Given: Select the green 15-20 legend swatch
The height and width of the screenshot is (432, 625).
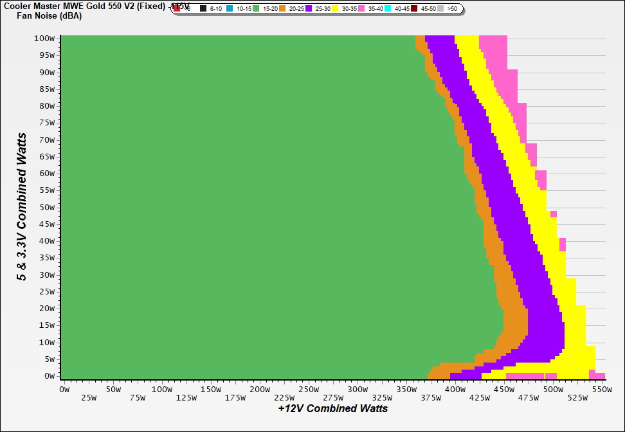Looking at the screenshot, I should (x=257, y=9).
